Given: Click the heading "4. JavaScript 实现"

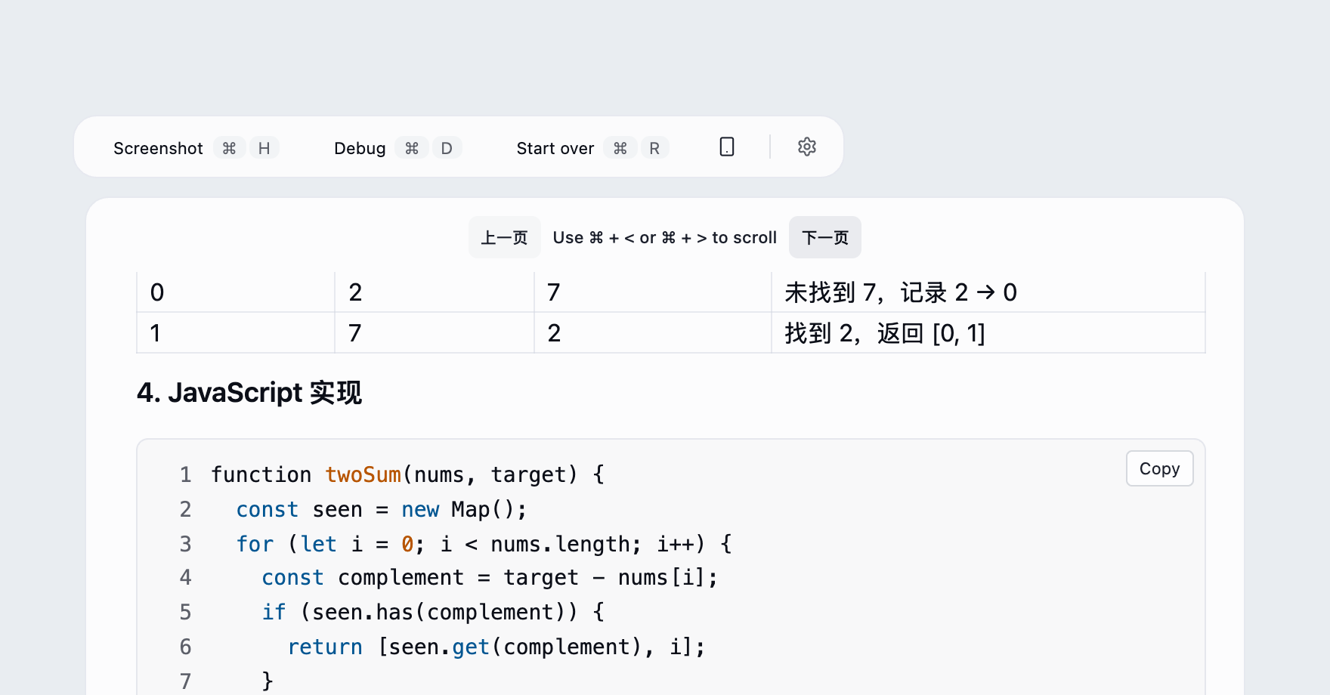Looking at the screenshot, I should [249, 393].
